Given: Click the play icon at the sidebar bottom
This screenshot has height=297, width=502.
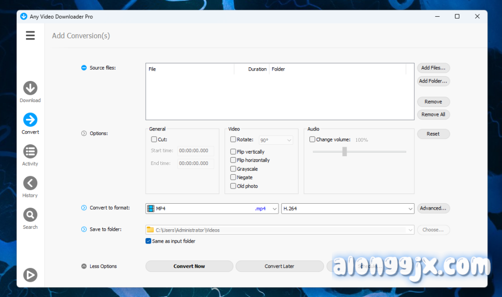Looking at the screenshot, I should [x=30, y=275].
